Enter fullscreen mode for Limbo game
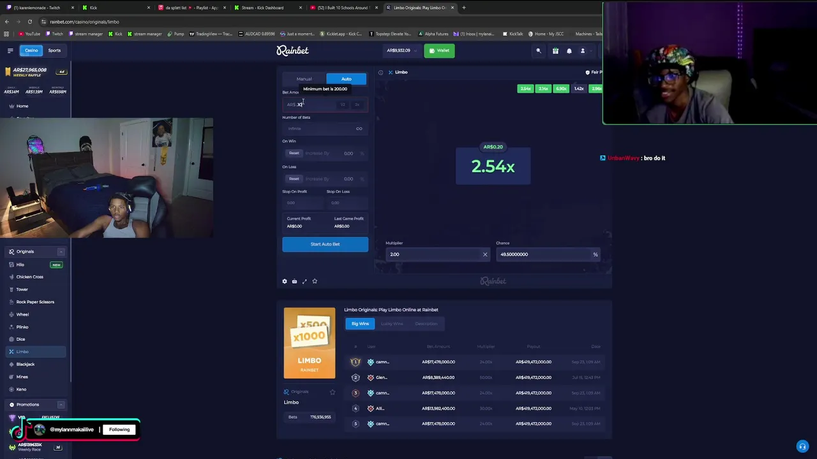 coord(304,281)
